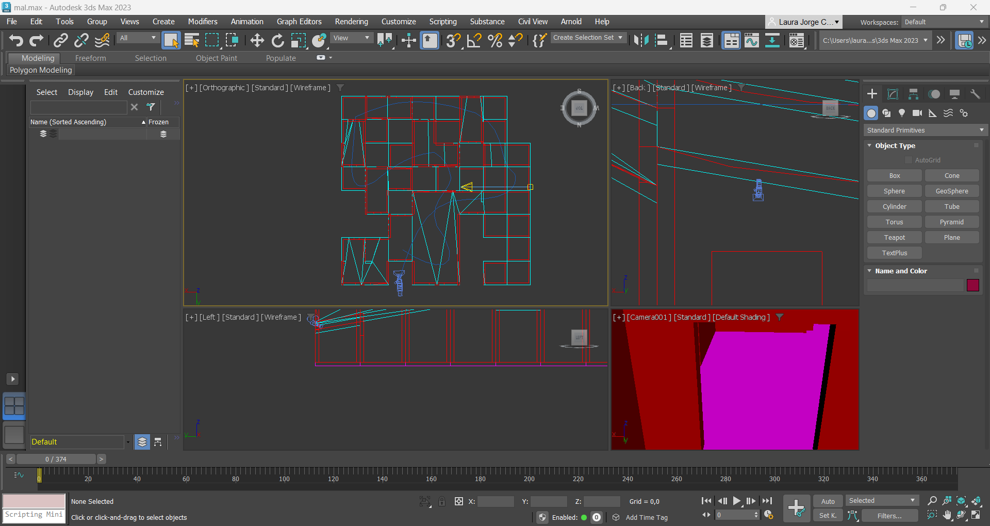The image size is (990, 526).
Task: Choose Rectangular Selection Region tool
Action: point(212,40)
